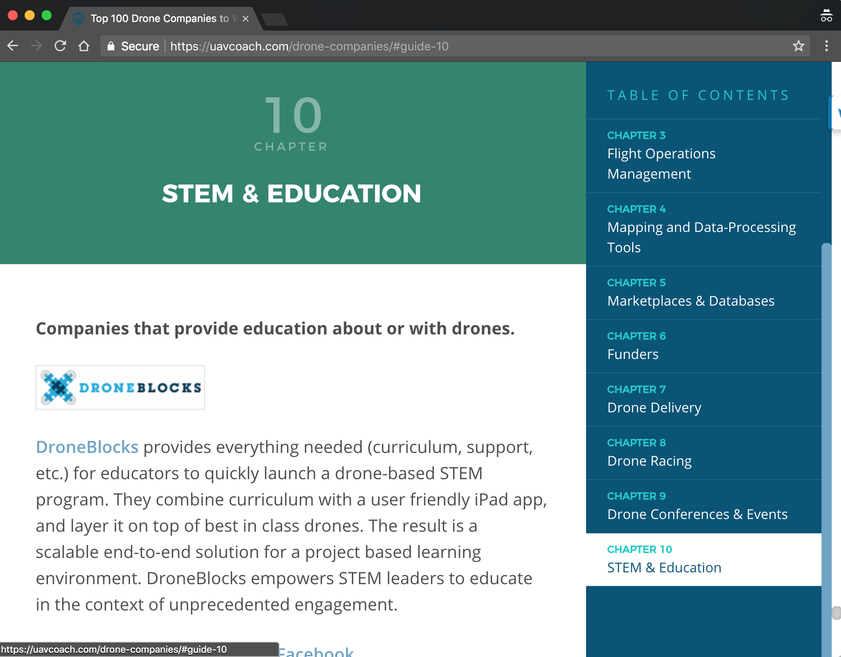Close the Top 100 Drone Companies tab

point(246,19)
